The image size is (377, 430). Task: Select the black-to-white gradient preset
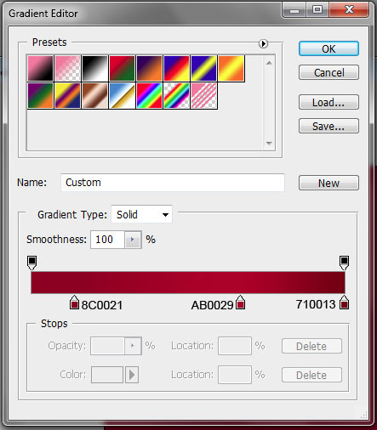pos(95,69)
